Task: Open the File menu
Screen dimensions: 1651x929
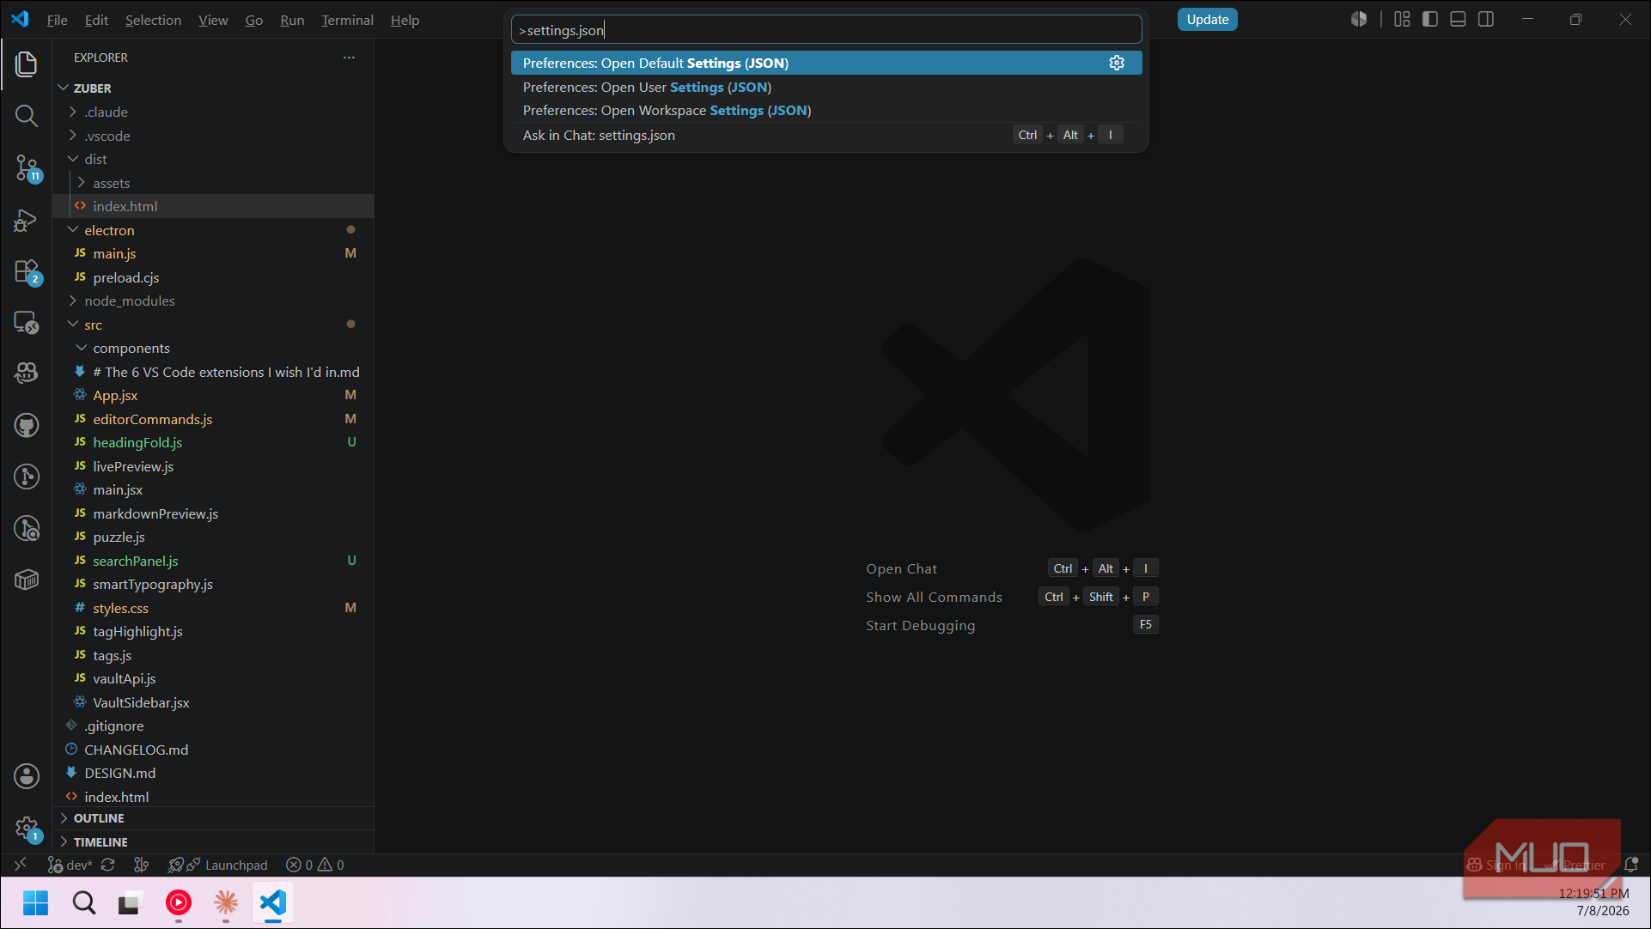Action: click(57, 20)
